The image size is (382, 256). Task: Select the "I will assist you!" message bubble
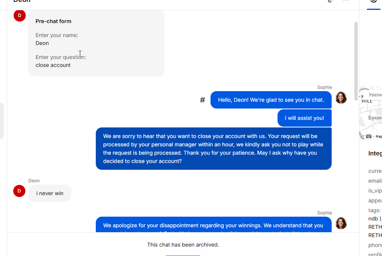coord(304,118)
